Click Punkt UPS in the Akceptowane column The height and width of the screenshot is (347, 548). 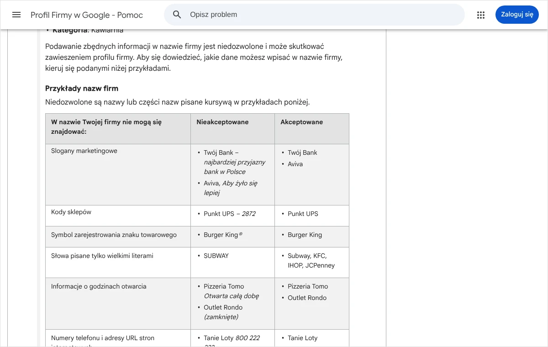[303, 214]
